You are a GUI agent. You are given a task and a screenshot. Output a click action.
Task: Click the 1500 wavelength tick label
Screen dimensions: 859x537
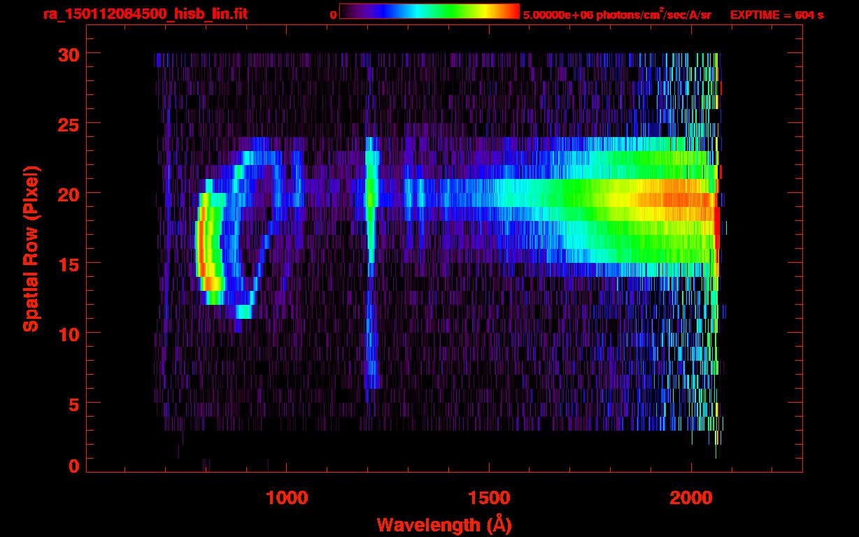tap(489, 499)
